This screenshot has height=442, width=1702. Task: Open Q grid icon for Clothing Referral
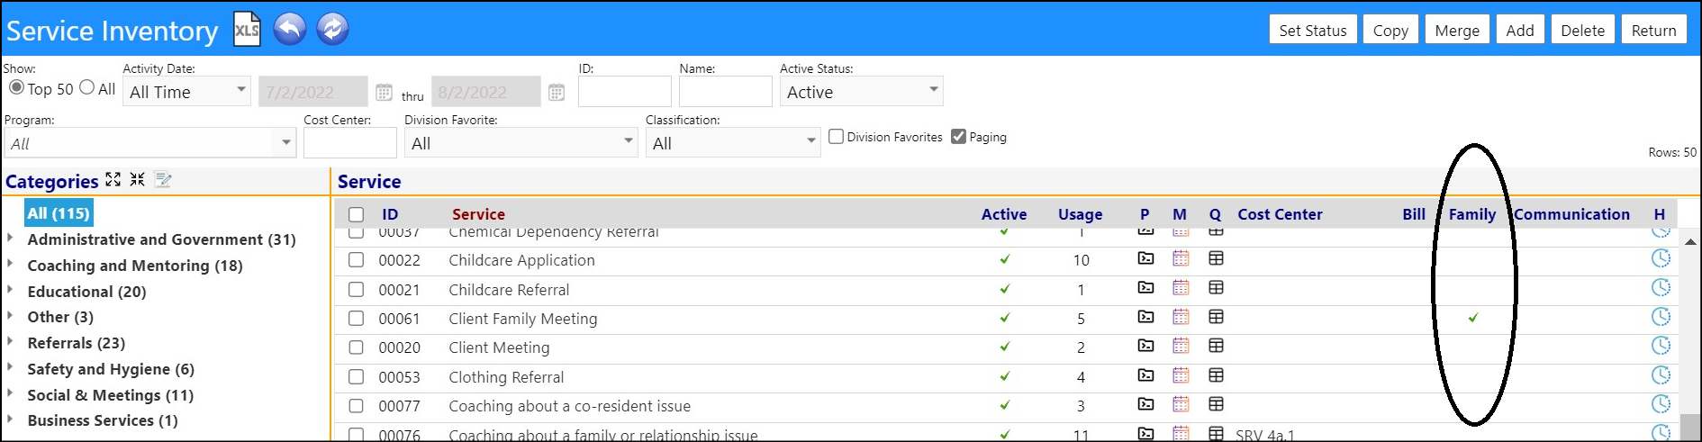(1216, 374)
